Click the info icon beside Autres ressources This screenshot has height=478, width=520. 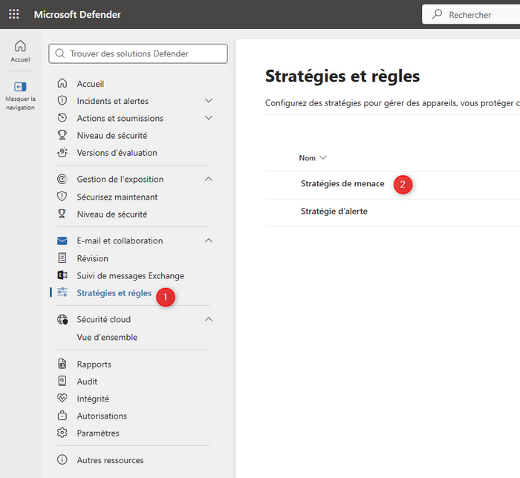[62, 459]
